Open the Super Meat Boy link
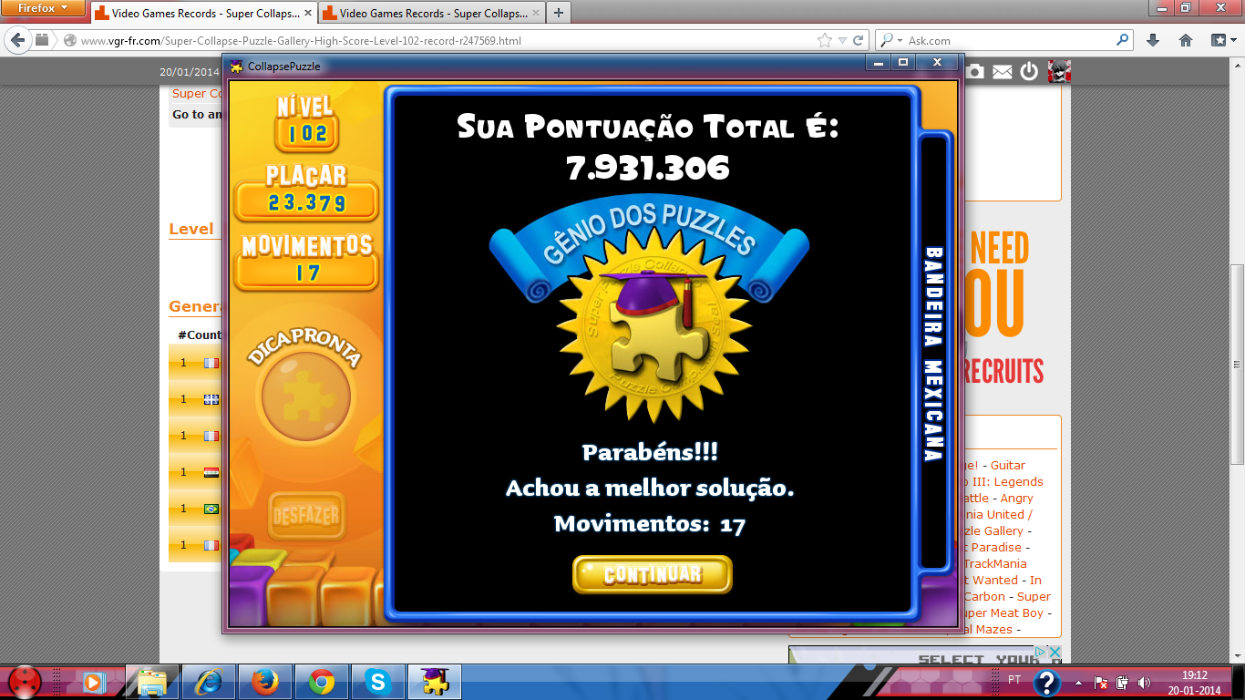Viewport: 1245px width, 700px height. (x=1006, y=612)
